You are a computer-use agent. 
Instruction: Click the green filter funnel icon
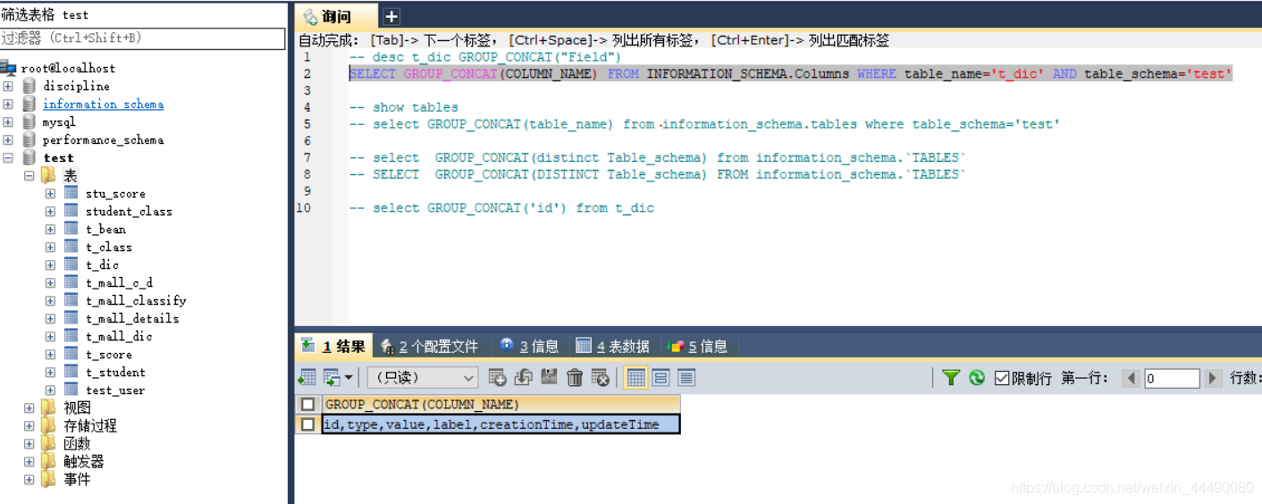[x=951, y=378]
